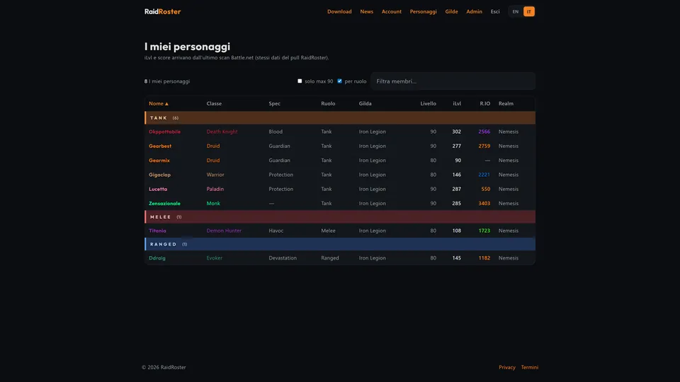This screenshot has width=680, height=382.
Task: Open the Gilde page
Action: (451, 12)
